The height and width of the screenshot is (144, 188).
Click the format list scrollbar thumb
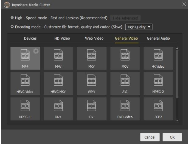point(177,74)
